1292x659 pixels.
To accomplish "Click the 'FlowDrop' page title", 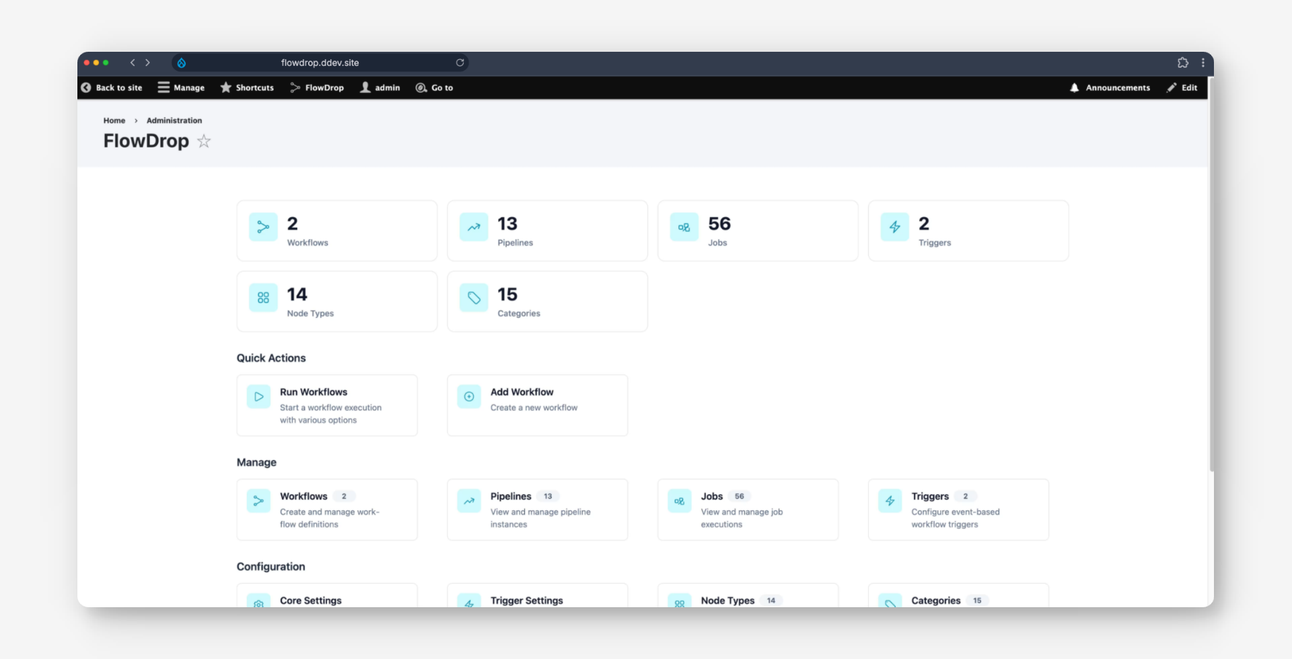I will click(146, 141).
